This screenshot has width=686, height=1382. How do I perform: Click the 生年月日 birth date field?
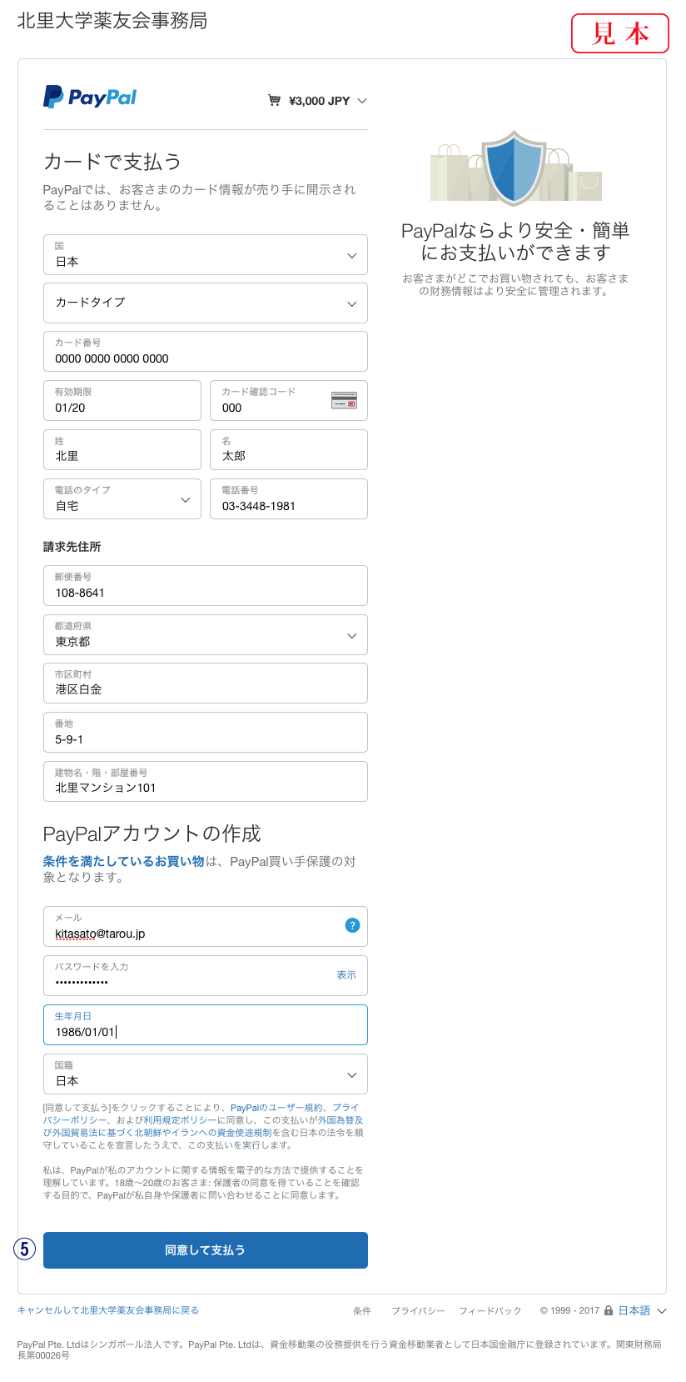point(206,1024)
